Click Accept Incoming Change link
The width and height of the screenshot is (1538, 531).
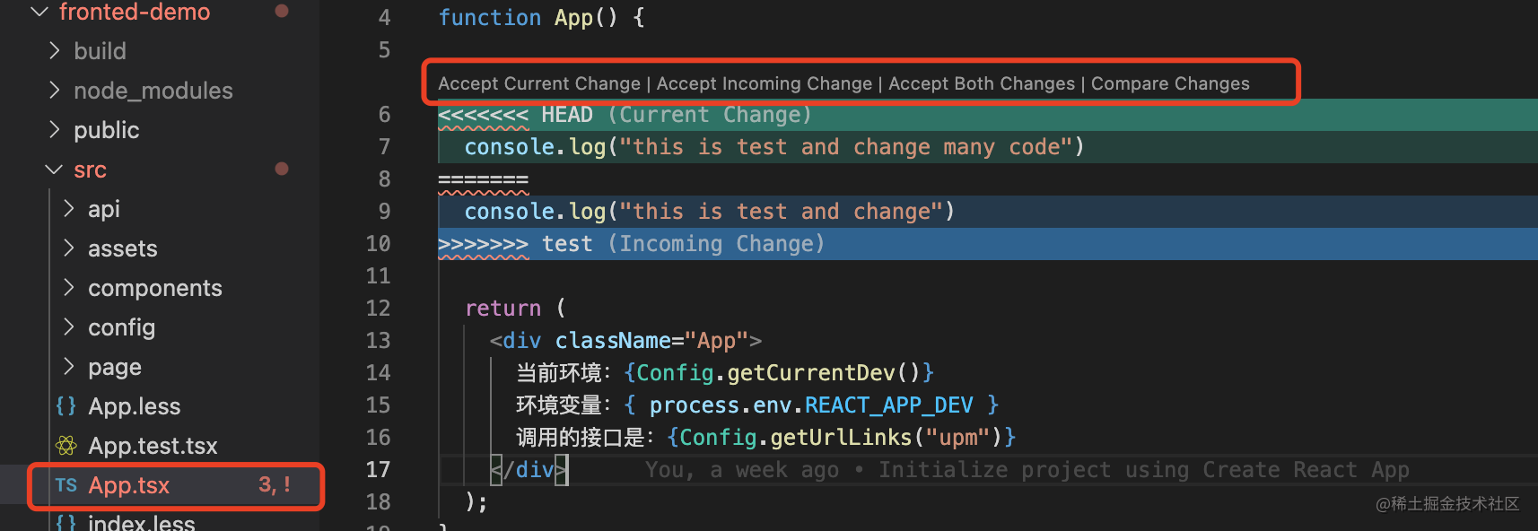click(x=764, y=83)
